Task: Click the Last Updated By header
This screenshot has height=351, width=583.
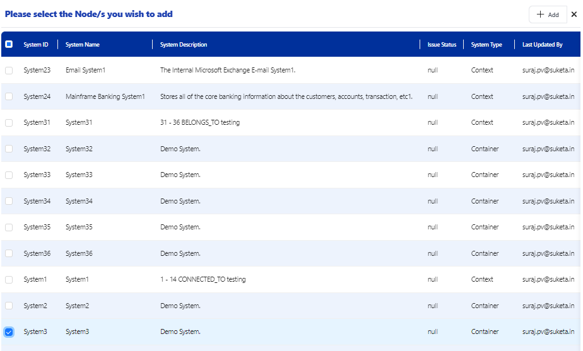Action: pos(542,45)
